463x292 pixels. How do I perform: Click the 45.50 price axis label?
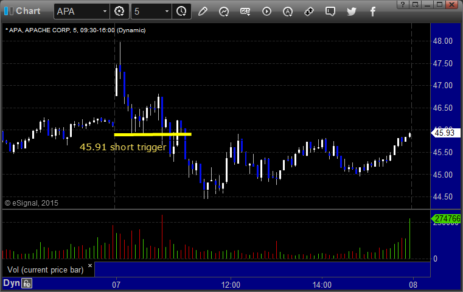[443, 152]
